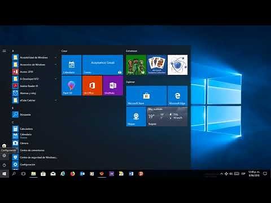Click the user account avatar in left rail
271x203 pixels.
[4, 145]
